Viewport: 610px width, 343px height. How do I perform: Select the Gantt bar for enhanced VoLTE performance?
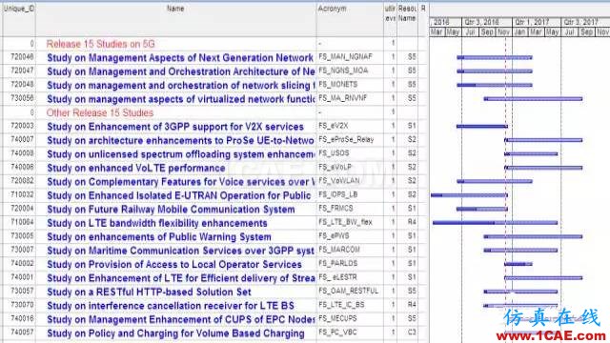click(543, 168)
